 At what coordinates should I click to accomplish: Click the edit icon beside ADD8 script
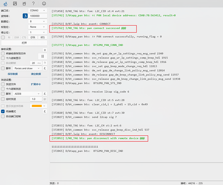click(x=45, y=94)
